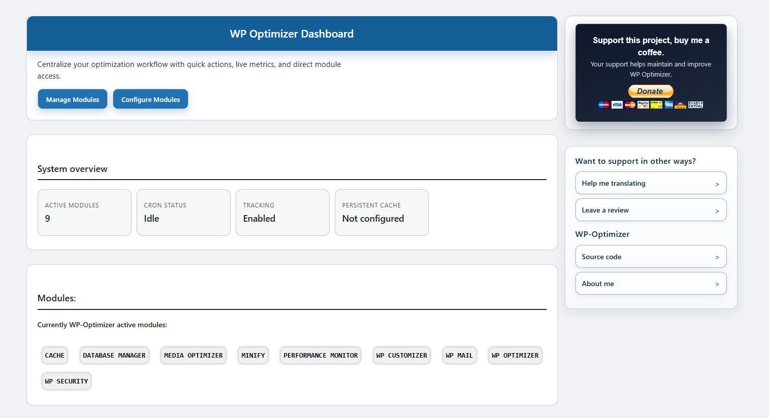Click the MasterCard logo icon
Screen dimensions: 769x418
tap(630, 105)
